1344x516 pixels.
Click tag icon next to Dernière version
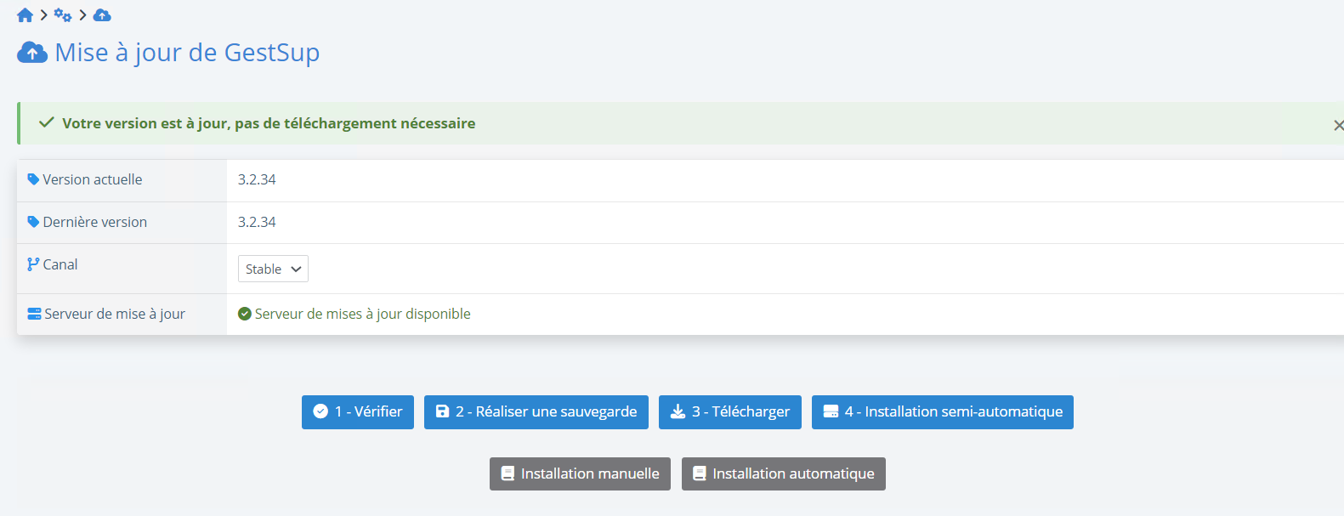tap(33, 222)
